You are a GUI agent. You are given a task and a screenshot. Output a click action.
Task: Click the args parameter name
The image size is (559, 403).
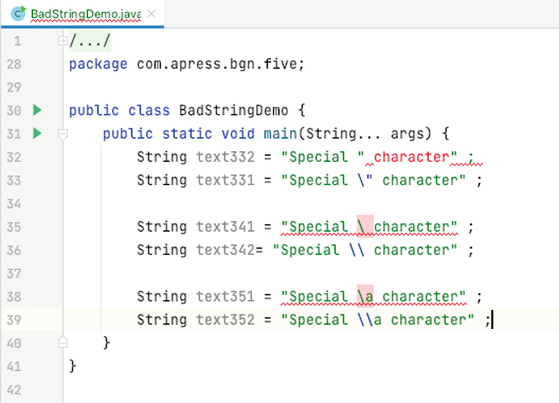pos(407,134)
